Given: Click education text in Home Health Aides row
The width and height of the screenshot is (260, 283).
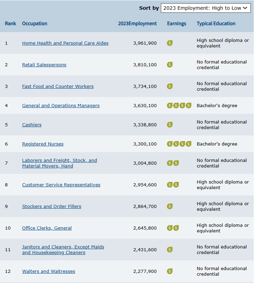Looking at the screenshot, I should (x=223, y=43).
